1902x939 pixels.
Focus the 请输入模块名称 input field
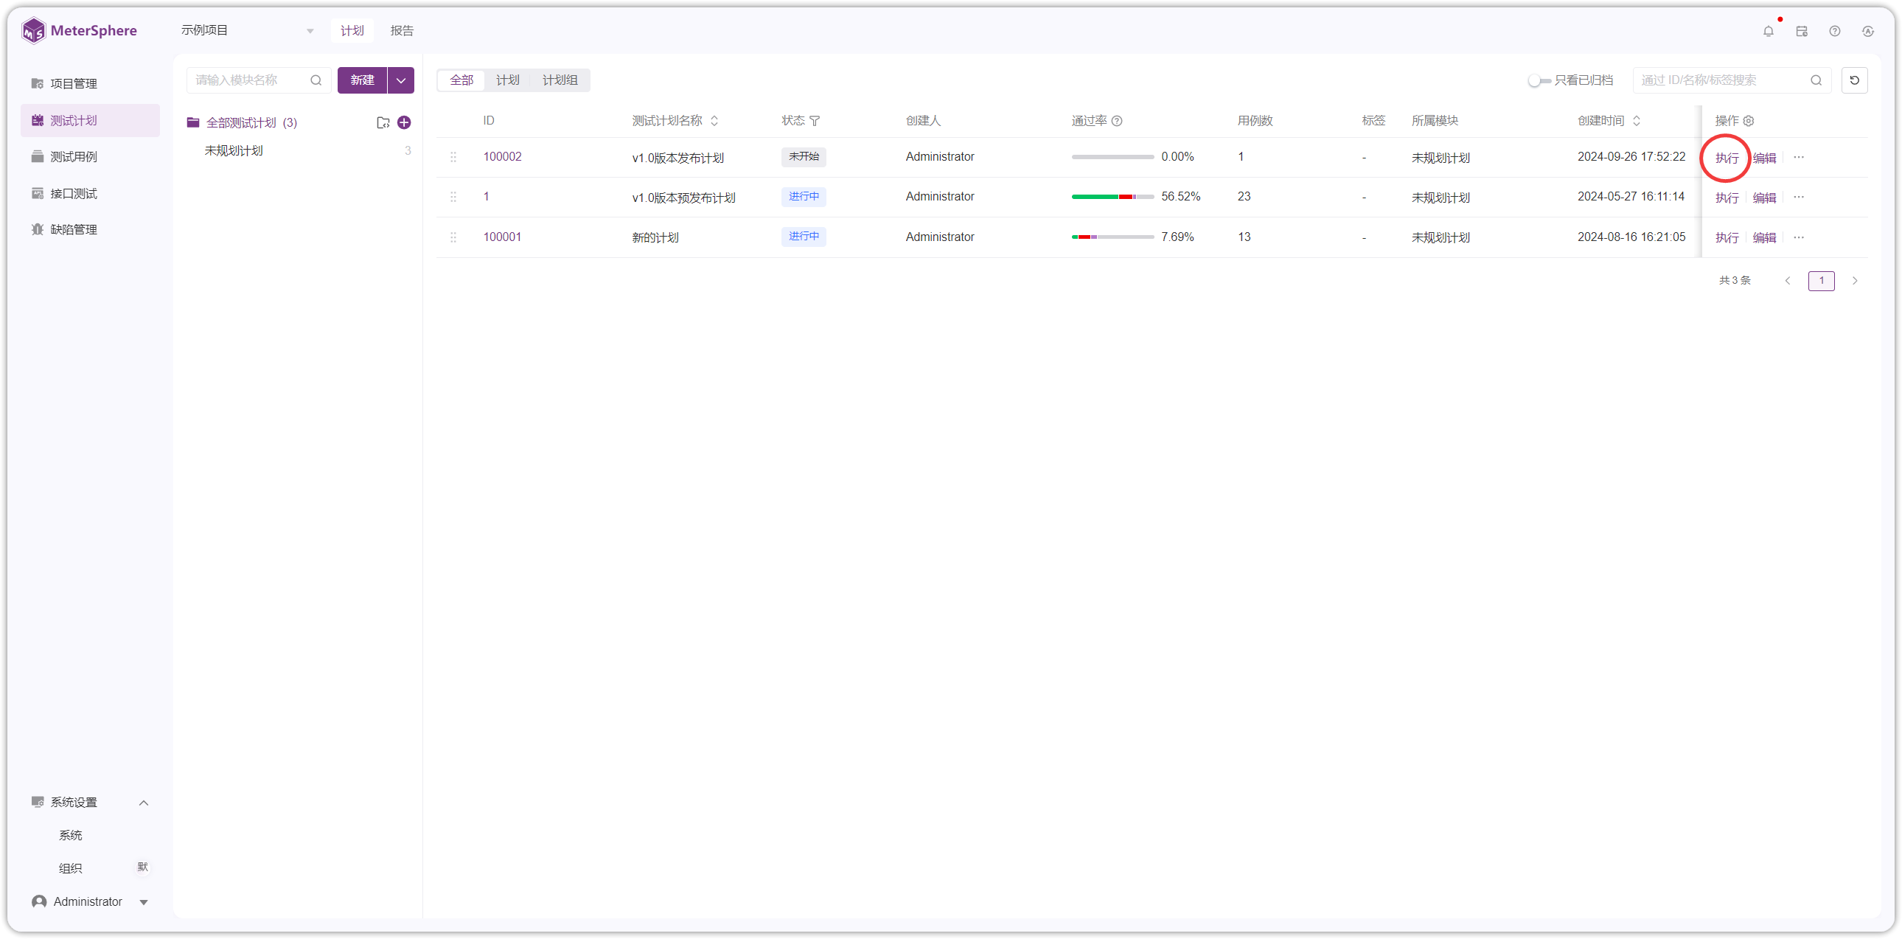tap(259, 80)
